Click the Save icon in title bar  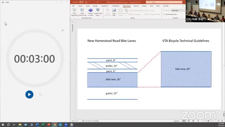coord(86,2)
